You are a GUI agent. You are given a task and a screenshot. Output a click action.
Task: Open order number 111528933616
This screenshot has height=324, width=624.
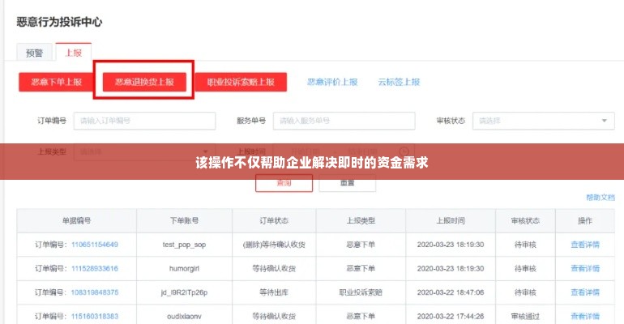tap(95, 268)
